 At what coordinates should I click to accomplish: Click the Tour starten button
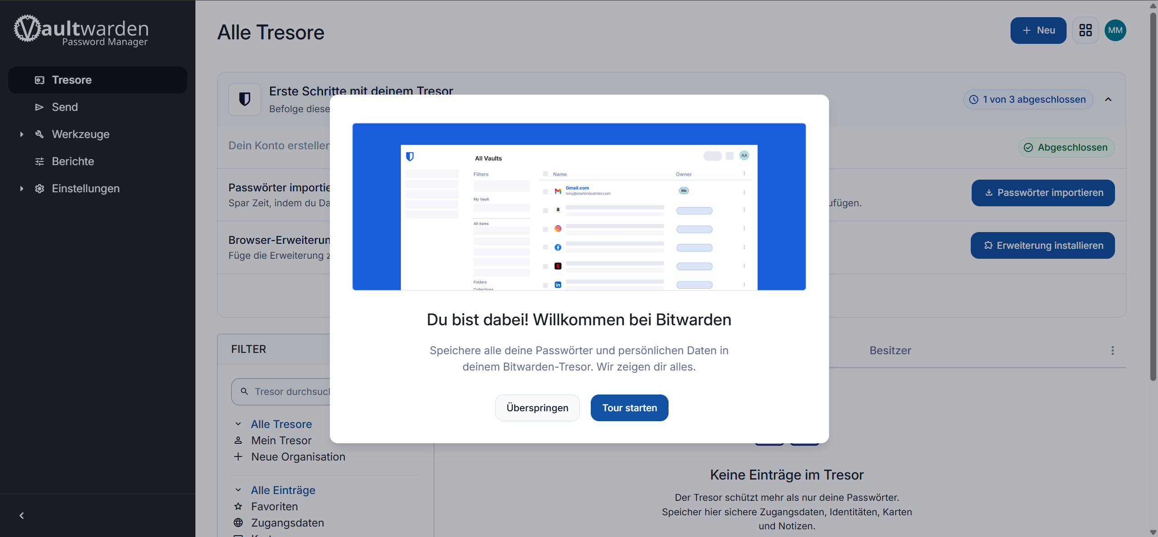pyautogui.click(x=630, y=408)
